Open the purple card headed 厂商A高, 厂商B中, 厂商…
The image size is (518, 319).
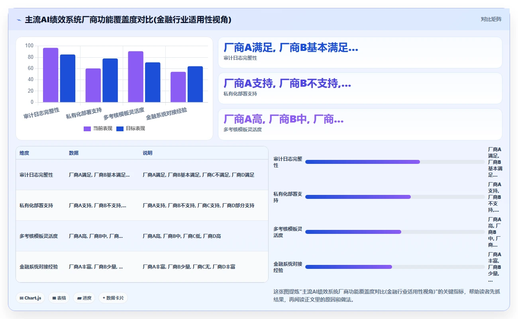click(360, 124)
